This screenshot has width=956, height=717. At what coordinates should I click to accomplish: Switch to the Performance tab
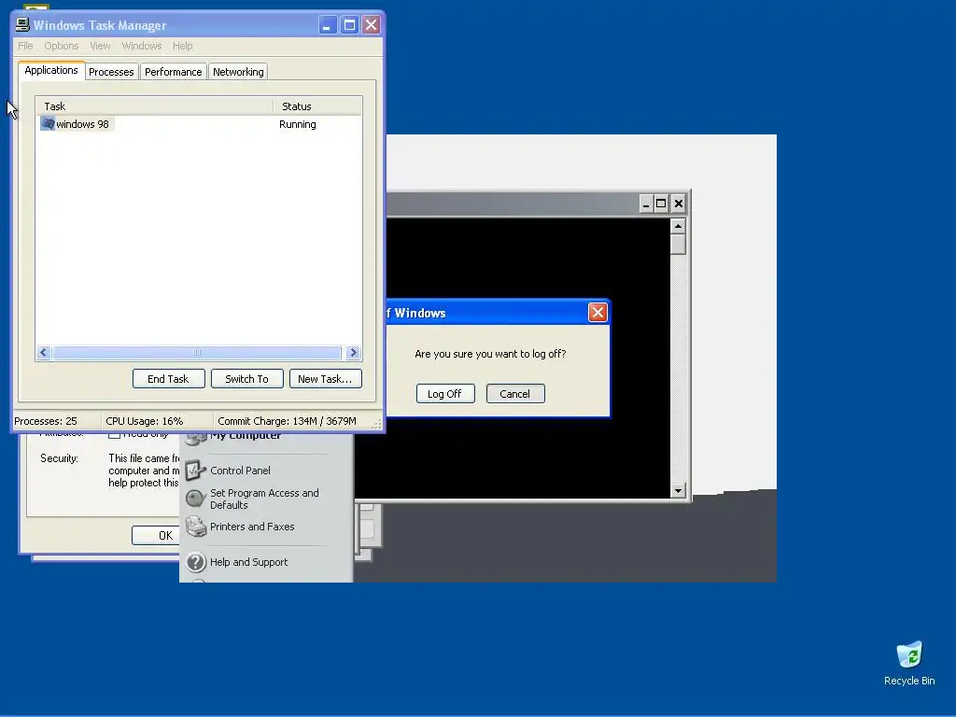173,72
